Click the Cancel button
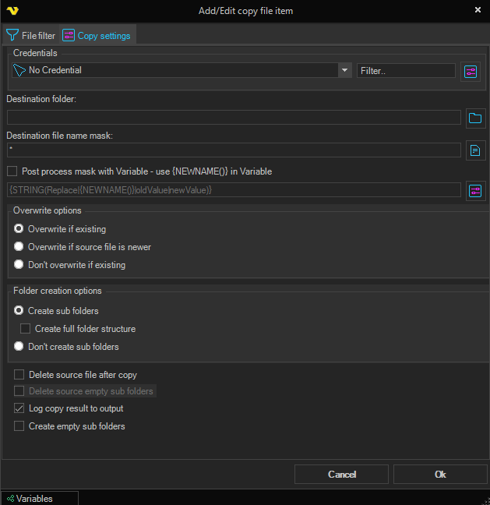The height and width of the screenshot is (505, 490). (x=341, y=475)
